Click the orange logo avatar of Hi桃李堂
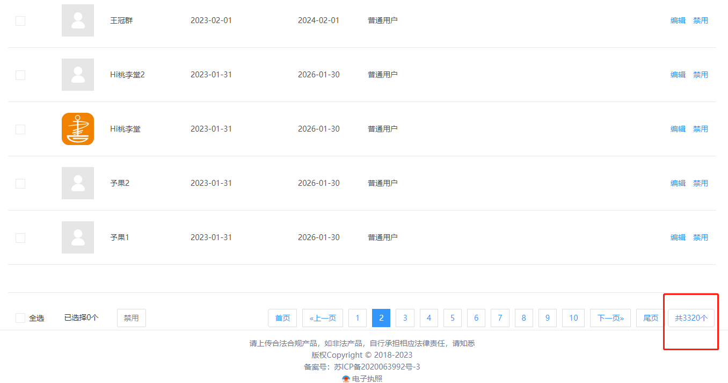The image size is (728, 383). pos(78,129)
